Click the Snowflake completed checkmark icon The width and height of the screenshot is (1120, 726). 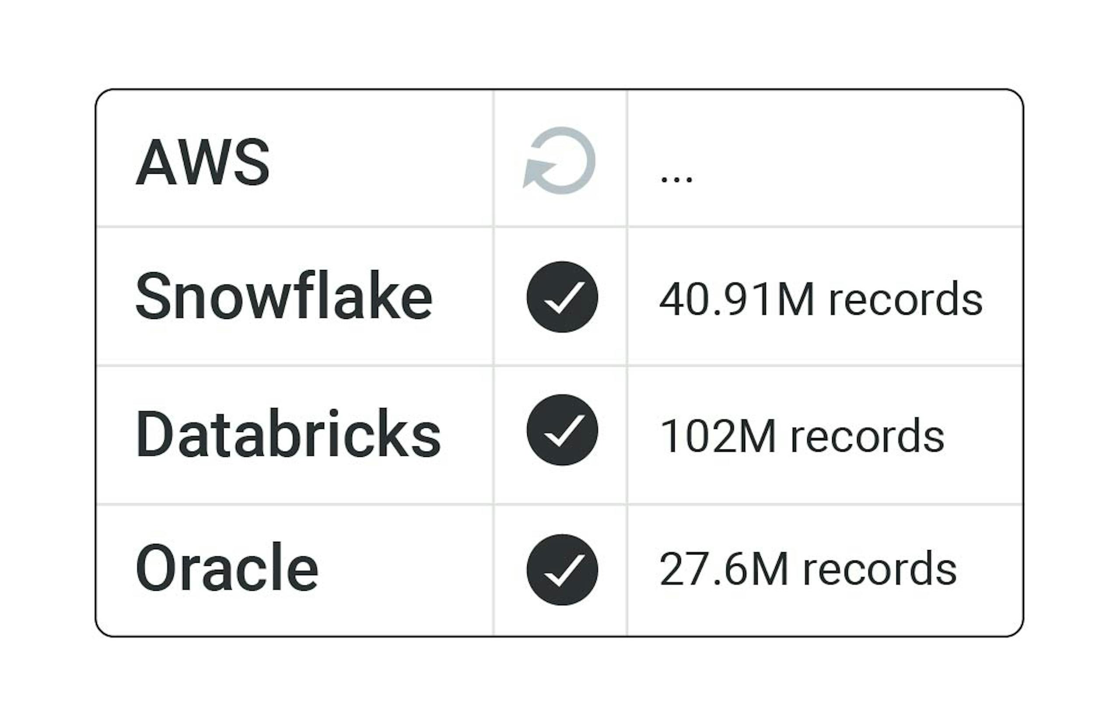[562, 297]
